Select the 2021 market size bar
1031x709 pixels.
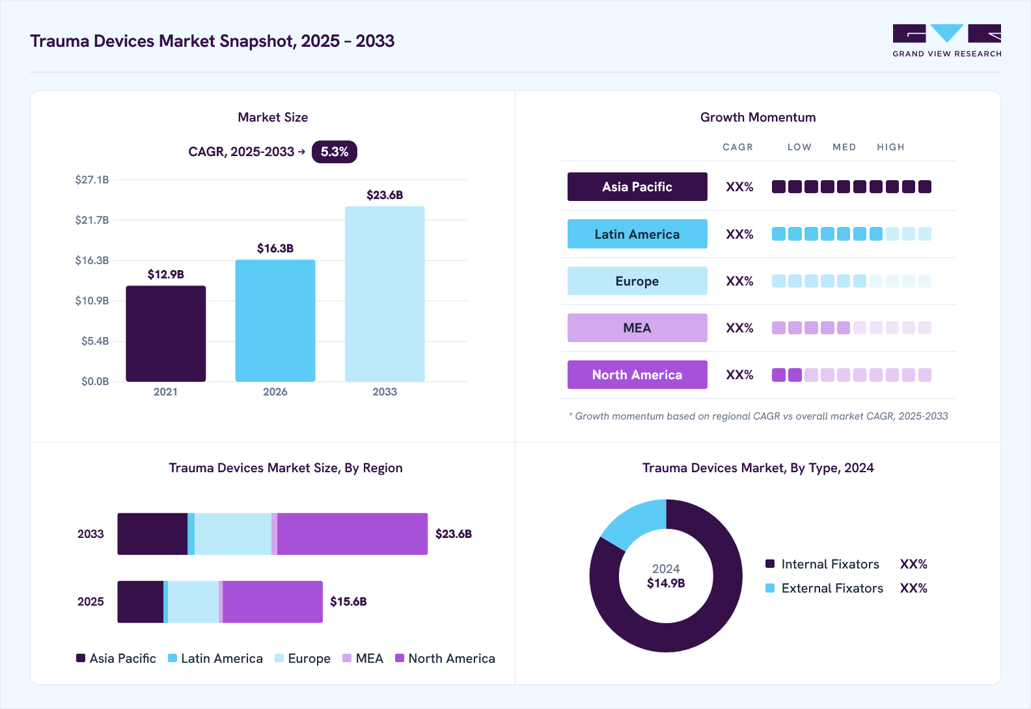[166, 334]
